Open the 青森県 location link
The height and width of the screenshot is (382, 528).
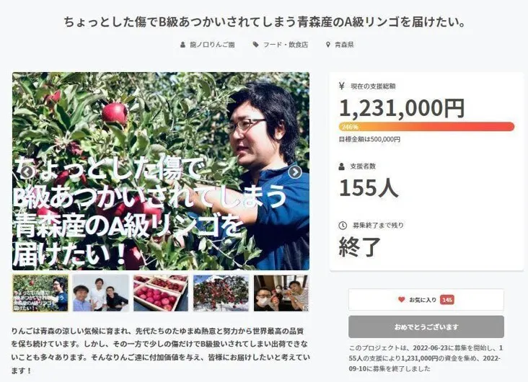tap(344, 45)
